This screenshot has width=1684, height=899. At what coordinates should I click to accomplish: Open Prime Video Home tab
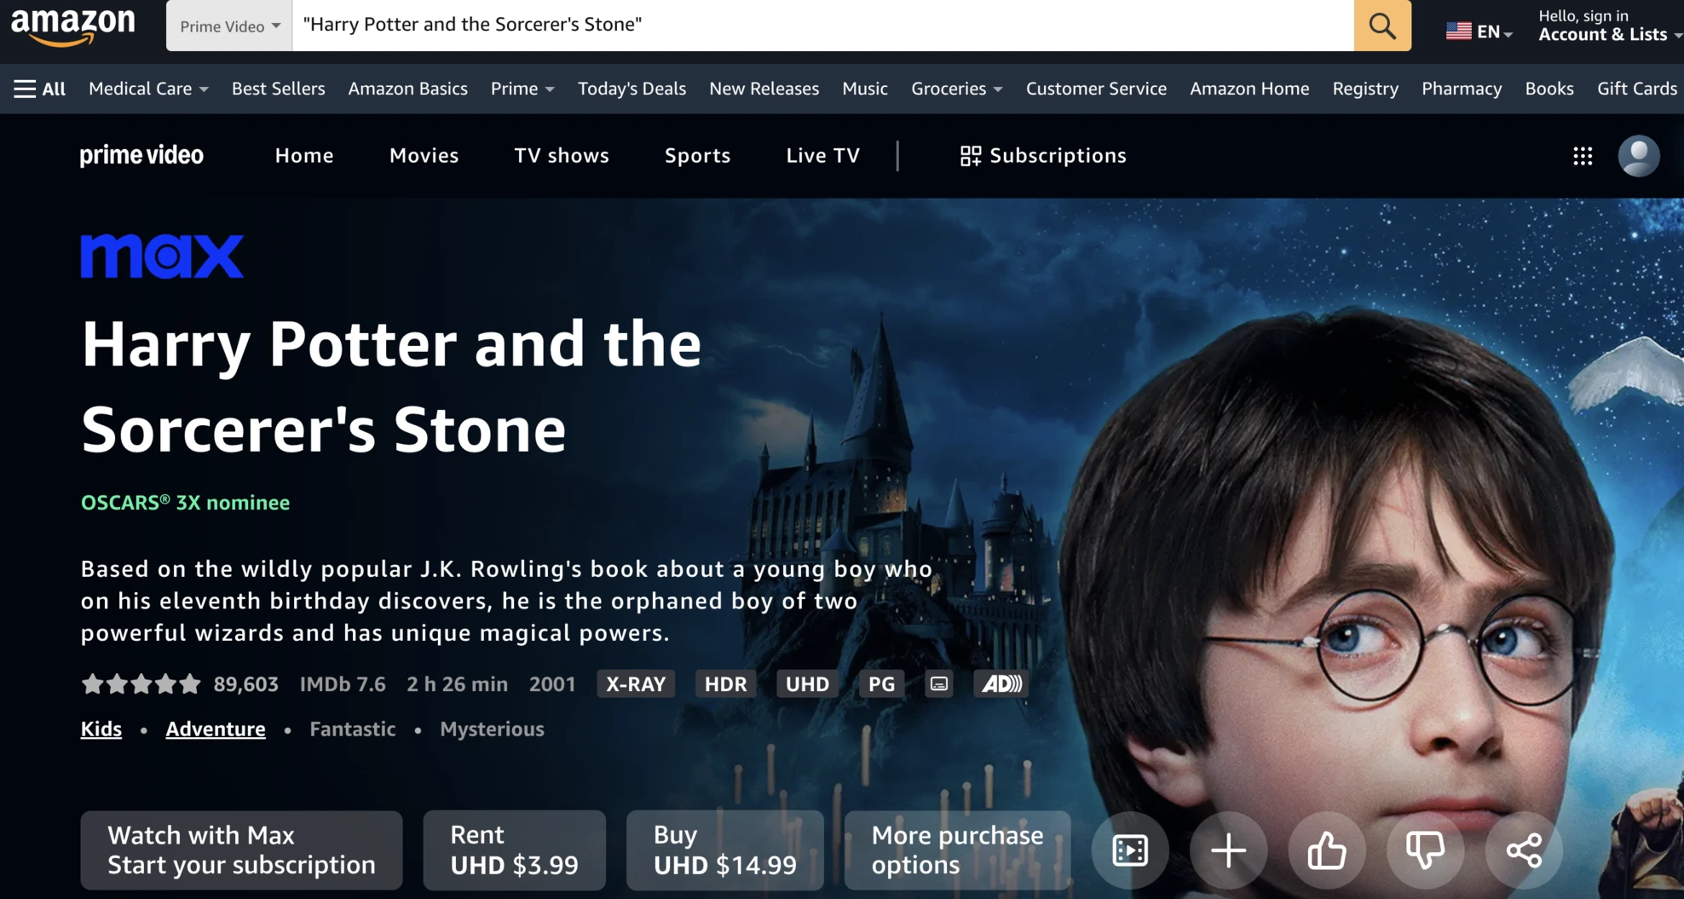coord(304,155)
